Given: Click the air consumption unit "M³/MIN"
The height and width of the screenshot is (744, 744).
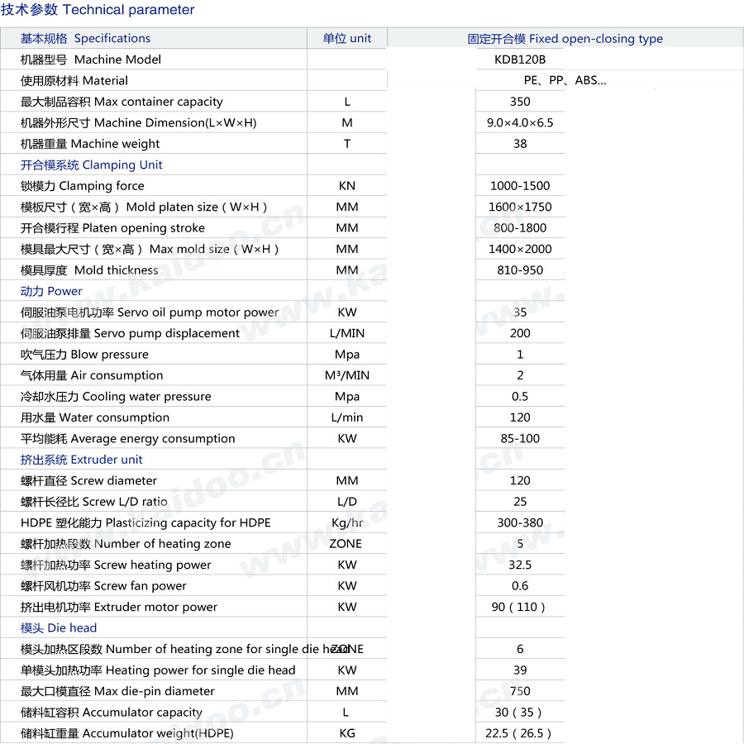Looking at the screenshot, I should [347, 375].
